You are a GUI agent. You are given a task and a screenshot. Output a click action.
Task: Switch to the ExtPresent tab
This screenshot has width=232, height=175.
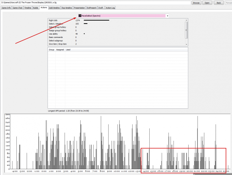click(92, 8)
